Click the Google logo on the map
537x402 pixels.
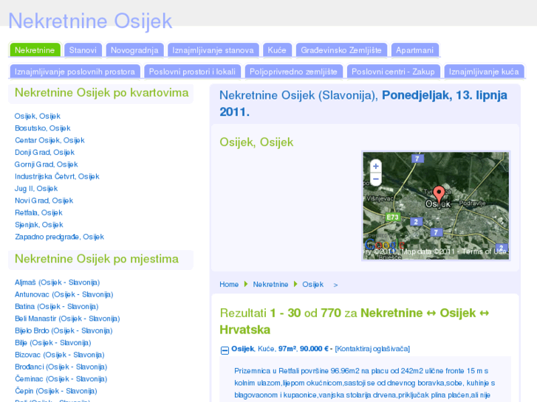click(x=385, y=244)
